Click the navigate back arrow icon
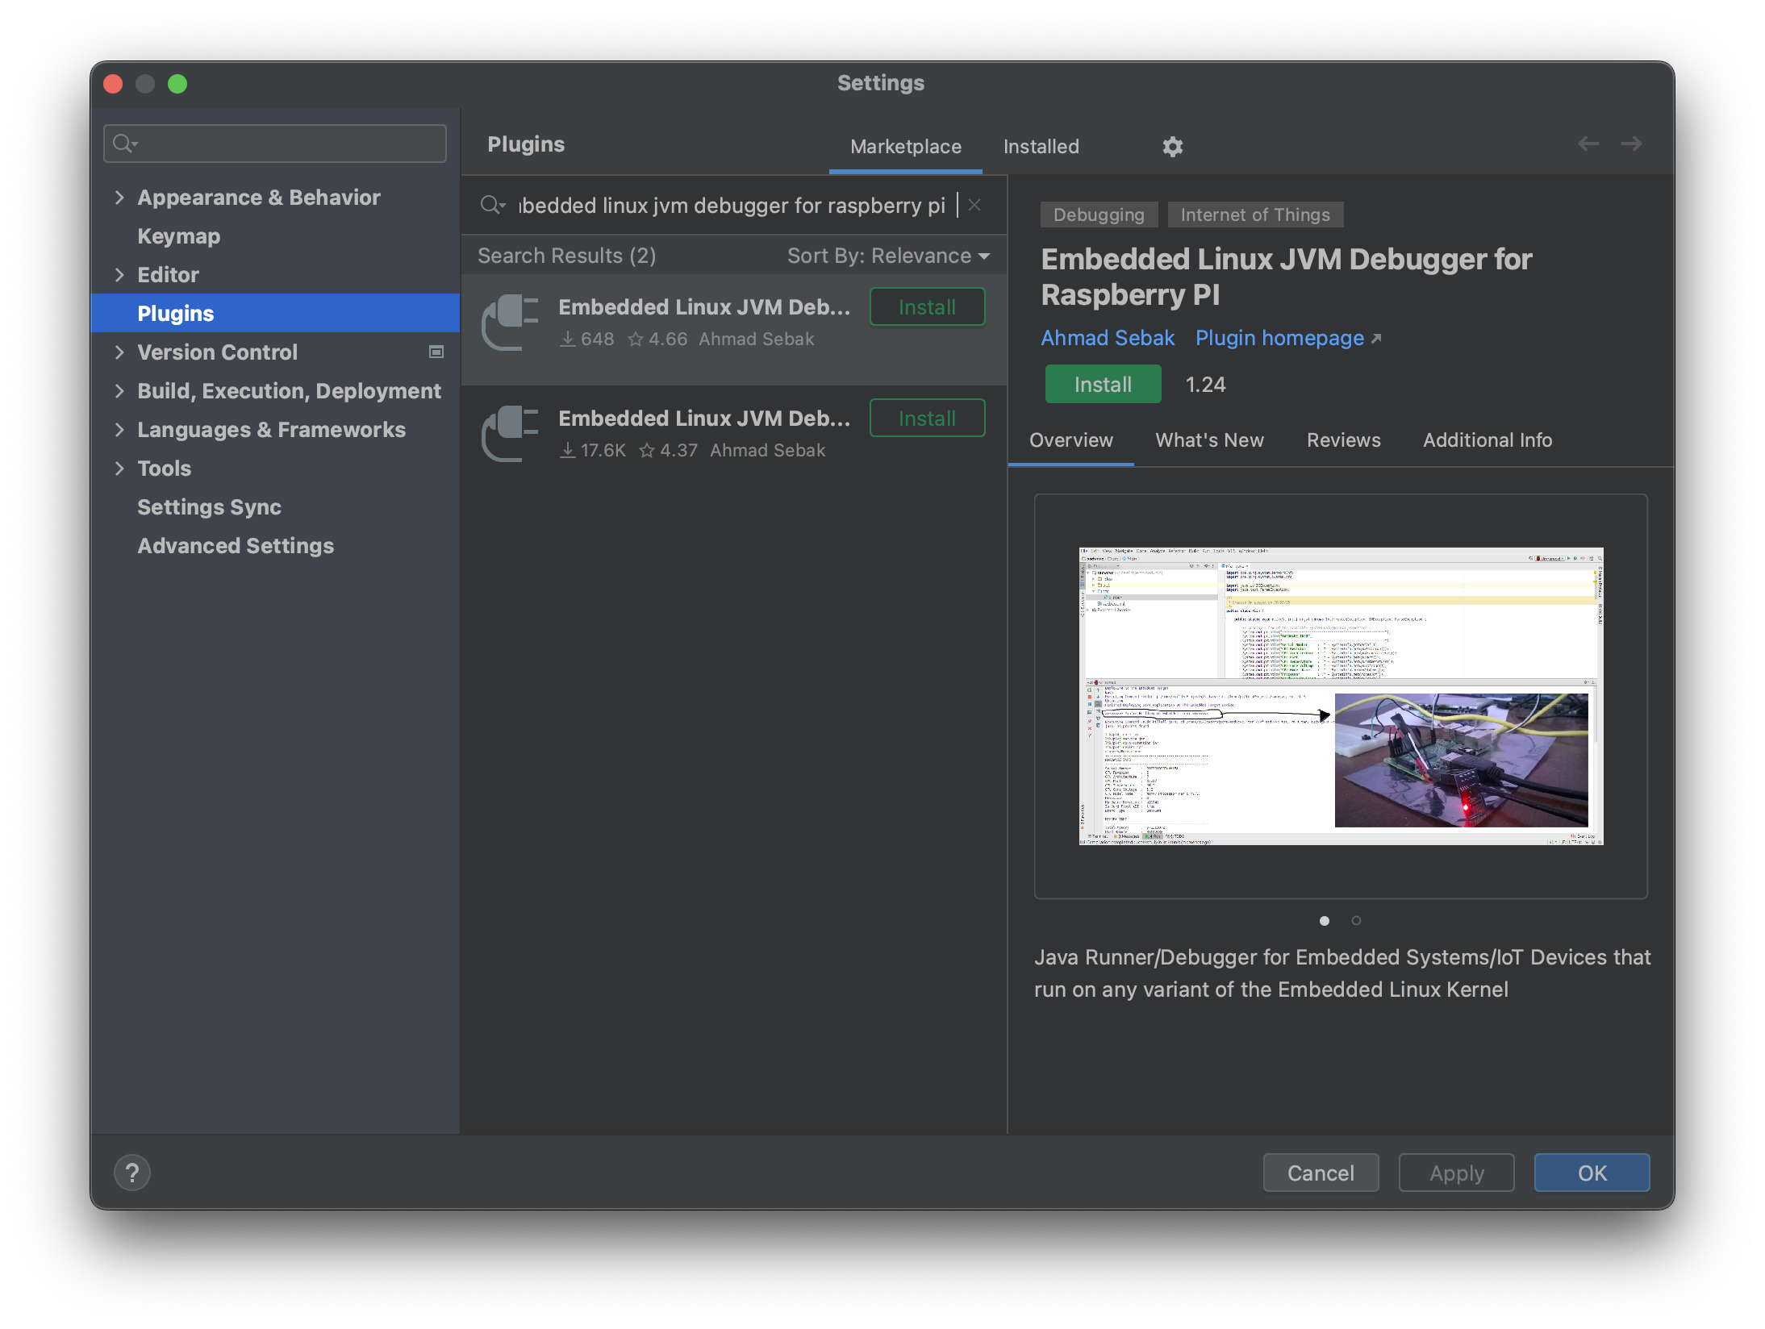Viewport: 1765px width, 1329px height. point(1588,144)
